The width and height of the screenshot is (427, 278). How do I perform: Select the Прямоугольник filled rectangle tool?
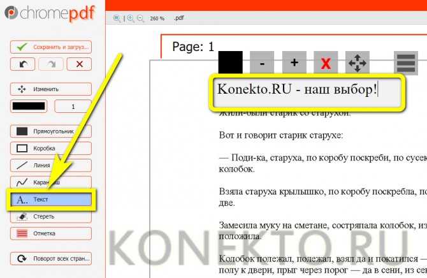click(51, 131)
